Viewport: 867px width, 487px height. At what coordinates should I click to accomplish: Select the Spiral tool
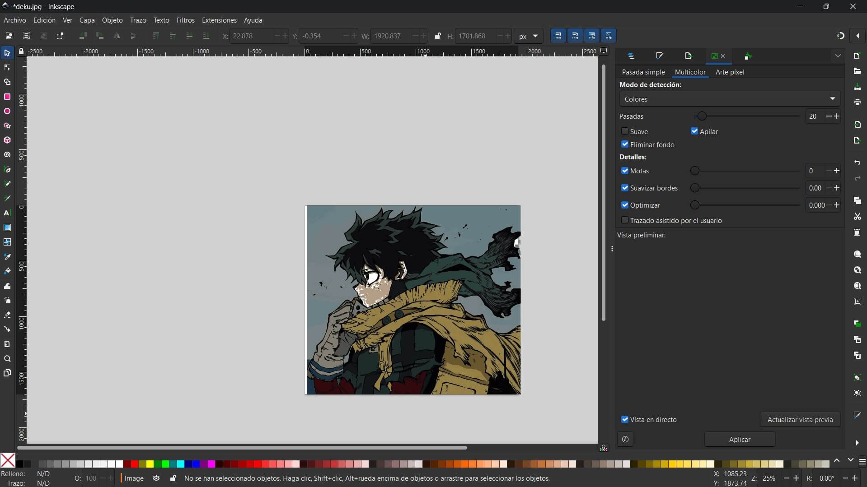coord(7,155)
